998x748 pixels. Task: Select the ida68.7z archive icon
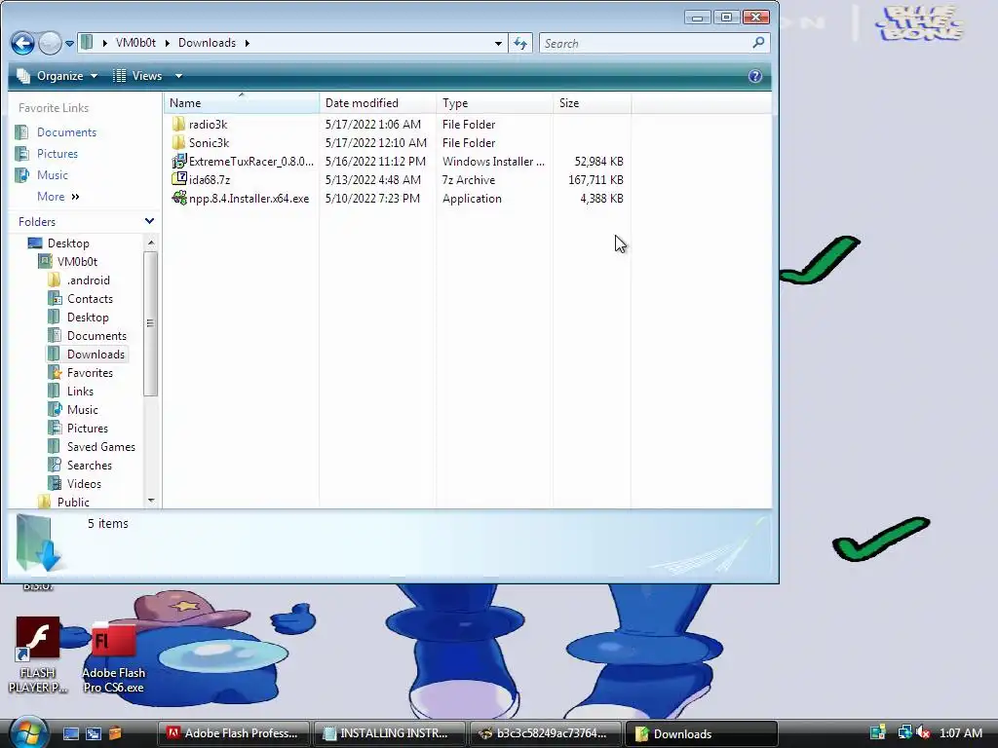[x=179, y=179]
